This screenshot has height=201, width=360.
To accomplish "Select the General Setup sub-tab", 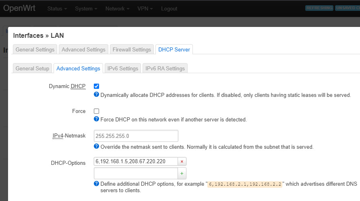I will 32,68.
